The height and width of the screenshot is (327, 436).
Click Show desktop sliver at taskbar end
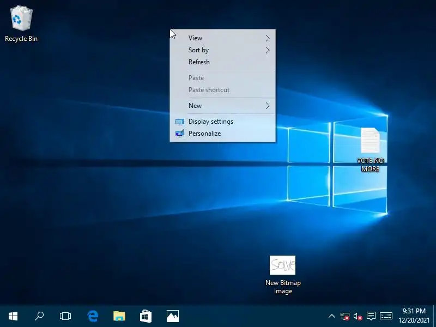click(x=434, y=316)
